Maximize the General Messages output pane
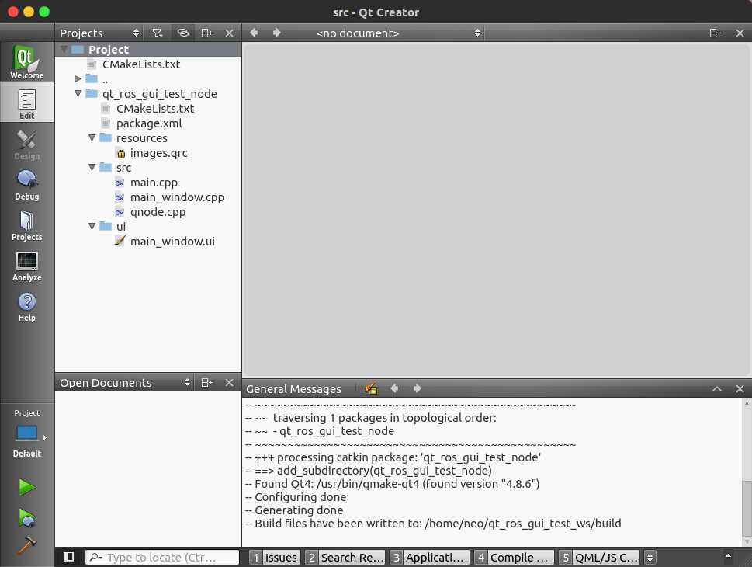The height and width of the screenshot is (567, 752). (x=717, y=388)
